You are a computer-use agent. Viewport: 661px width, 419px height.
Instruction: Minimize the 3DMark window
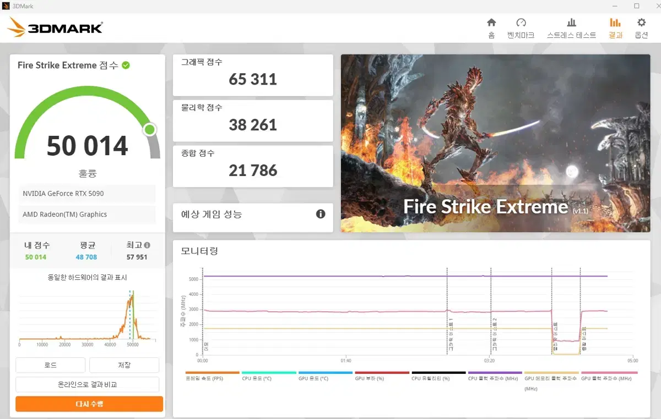click(x=614, y=6)
